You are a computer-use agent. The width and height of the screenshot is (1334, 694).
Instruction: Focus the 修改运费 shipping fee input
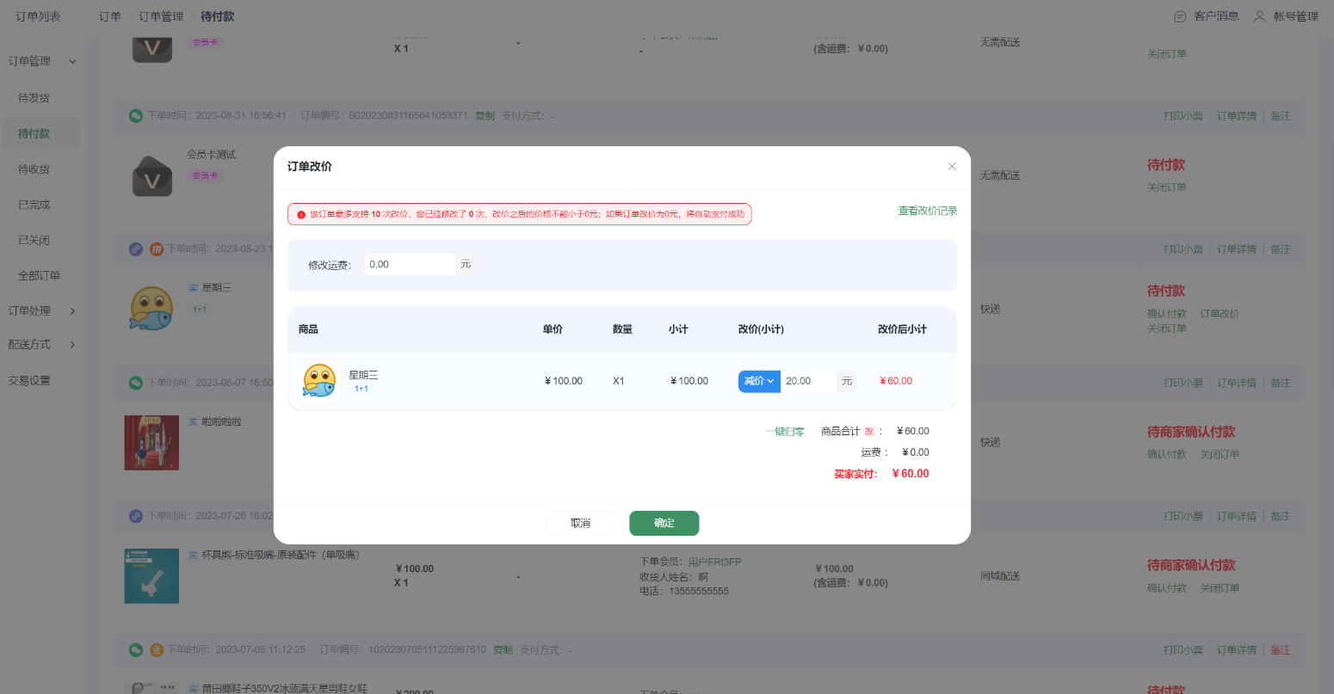click(410, 264)
